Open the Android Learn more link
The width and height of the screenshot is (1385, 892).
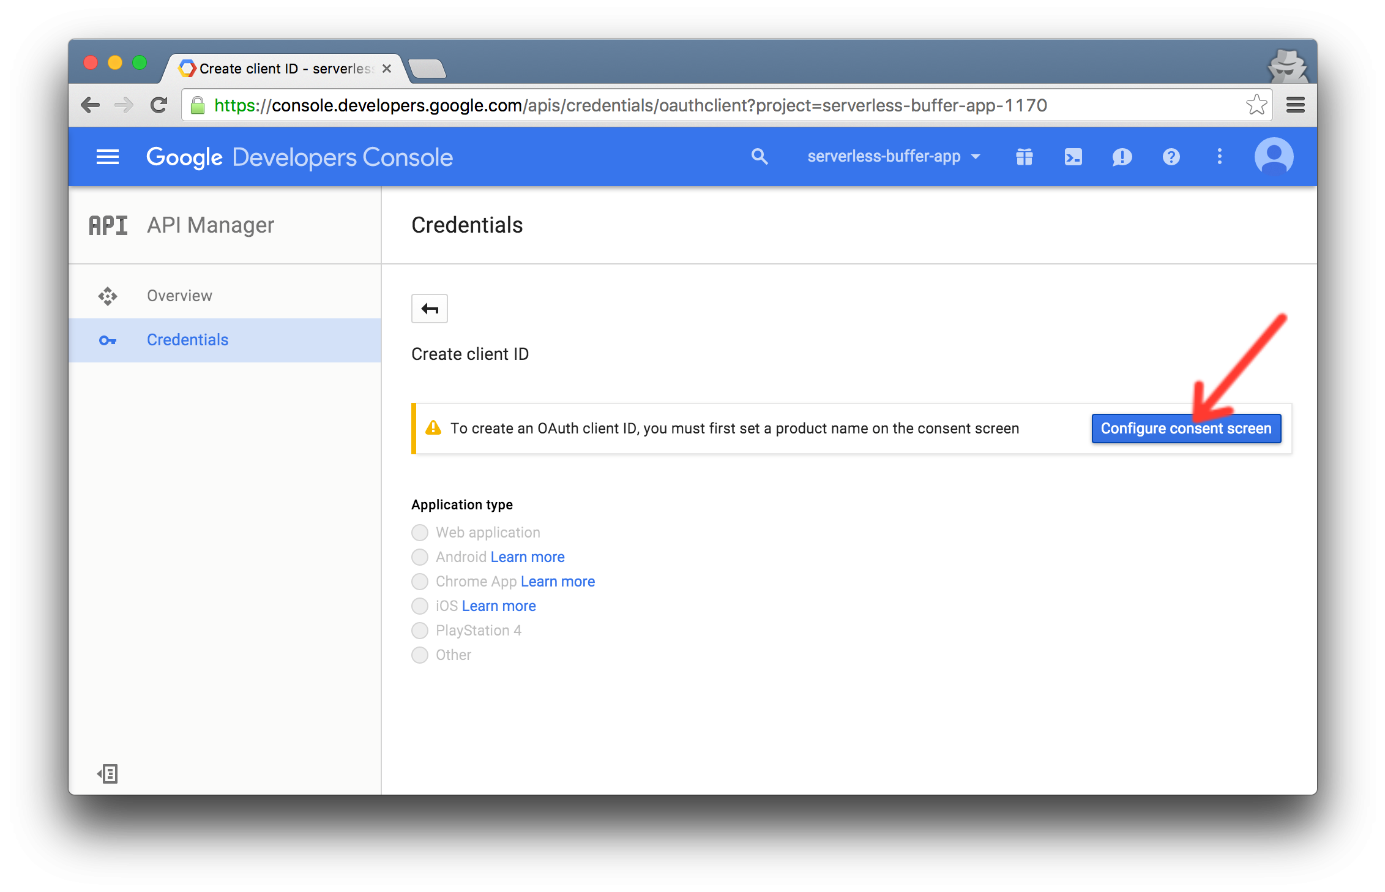(528, 557)
